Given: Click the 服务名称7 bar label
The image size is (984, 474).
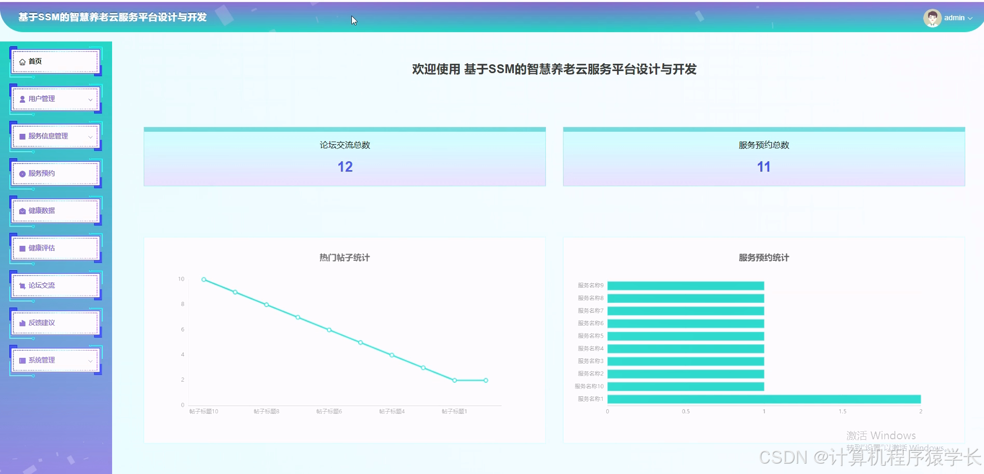Looking at the screenshot, I should (591, 311).
